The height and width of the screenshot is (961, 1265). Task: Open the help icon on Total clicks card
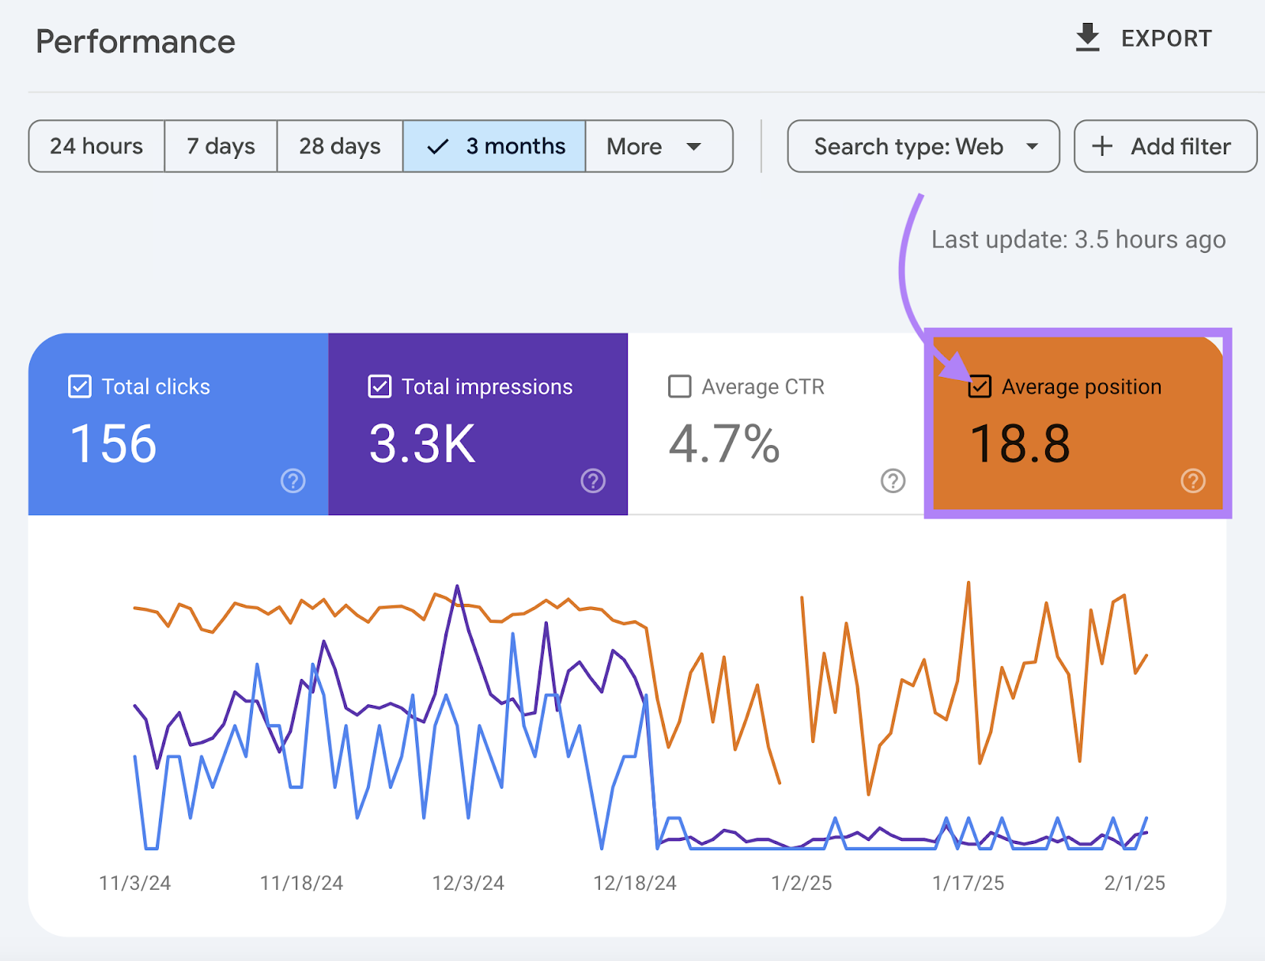pyautogui.click(x=293, y=480)
